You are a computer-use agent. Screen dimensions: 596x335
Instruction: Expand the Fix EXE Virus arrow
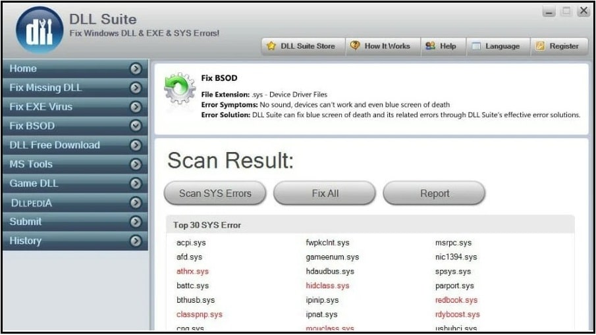(x=136, y=107)
